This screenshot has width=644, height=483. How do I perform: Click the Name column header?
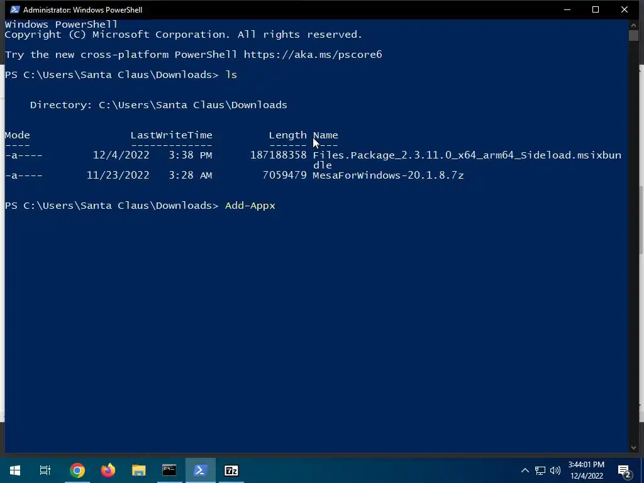(325, 135)
